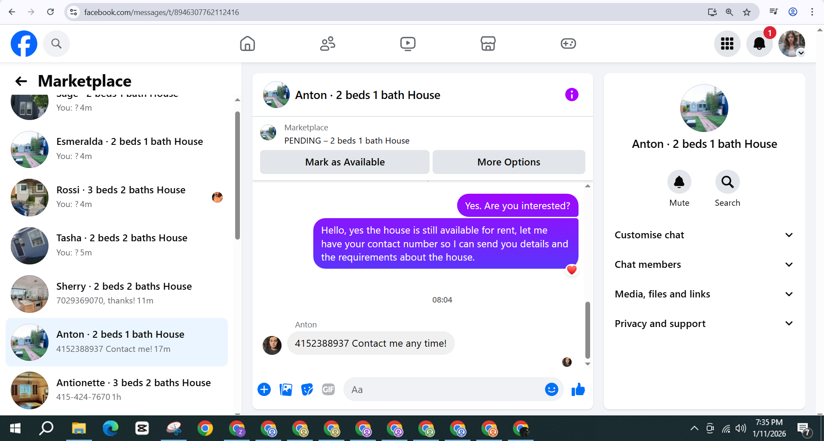Screen dimensions: 824x441
Task: Open the Marketplace storefront icon
Action: coord(488,44)
